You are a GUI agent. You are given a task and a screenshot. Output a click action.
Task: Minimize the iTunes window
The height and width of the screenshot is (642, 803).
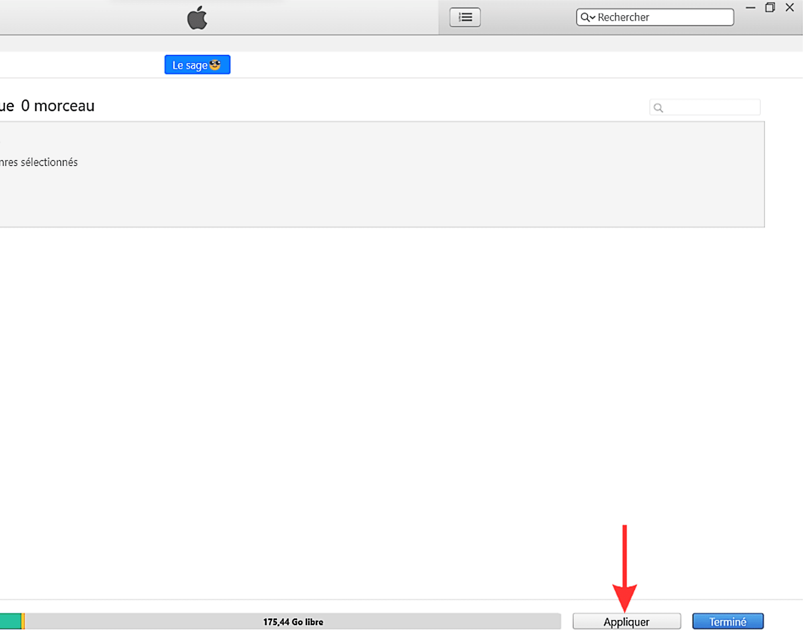[750, 8]
